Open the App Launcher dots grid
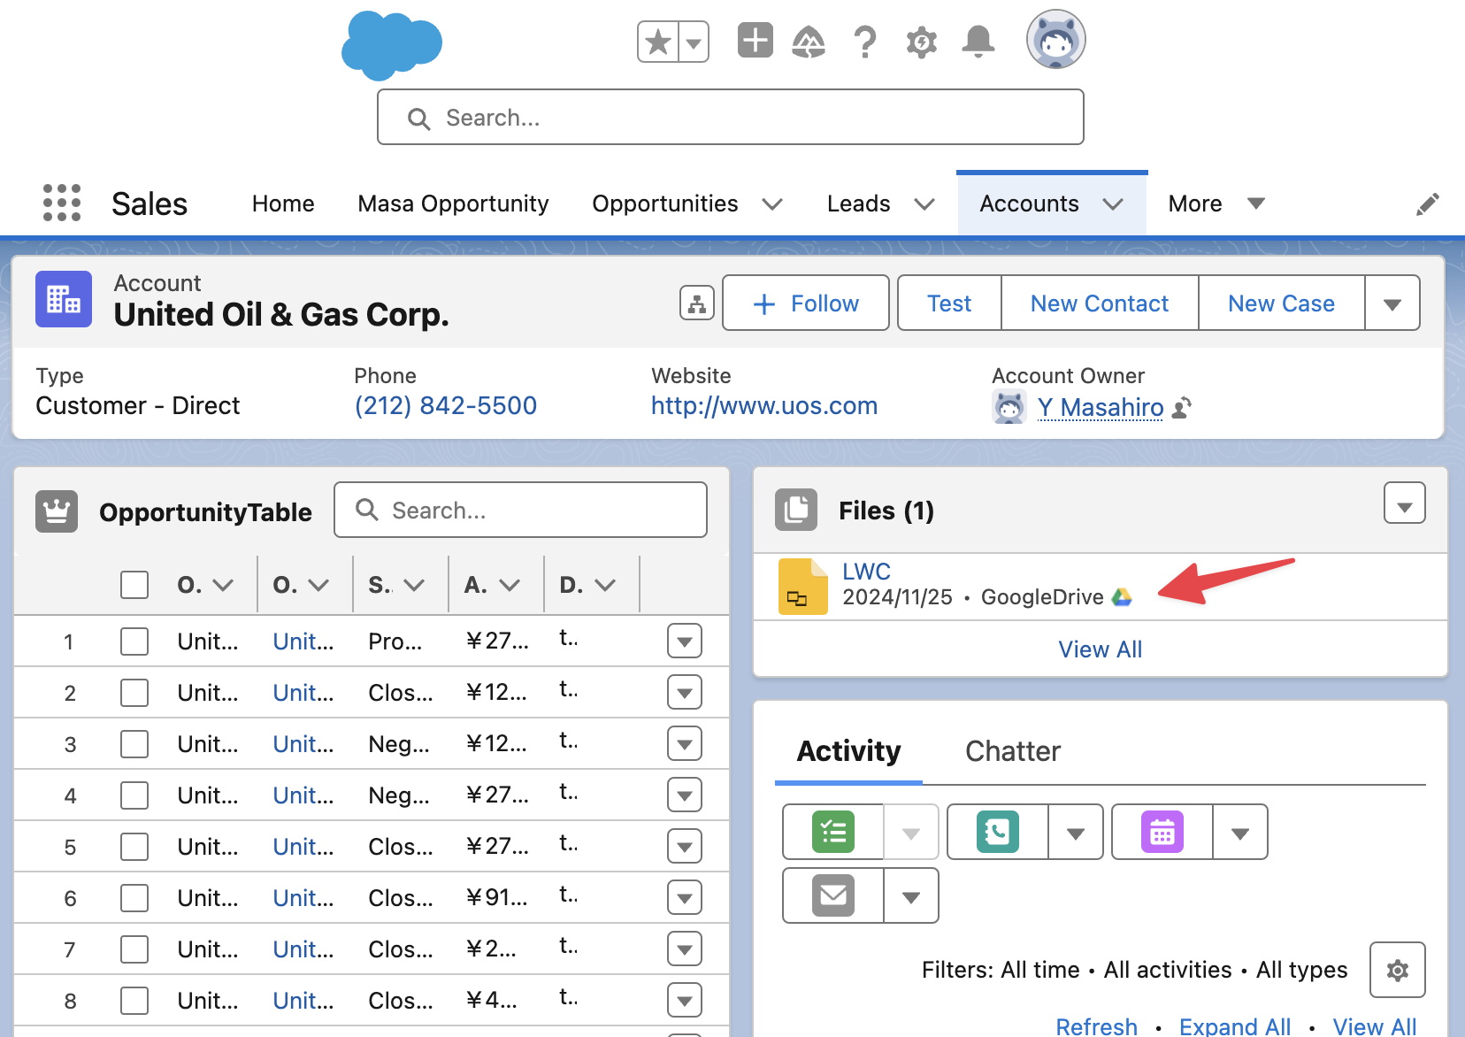The height and width of the screenshot is (1037, 1465). click(x=62, y=204)
